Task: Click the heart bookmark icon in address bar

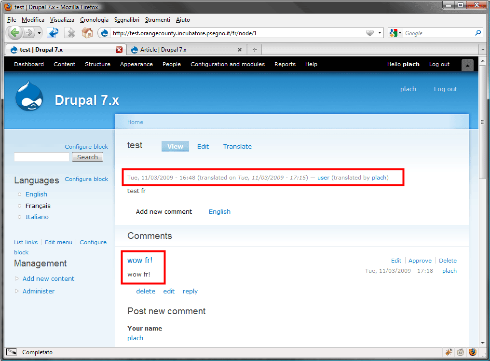Action: pos(370,33)
